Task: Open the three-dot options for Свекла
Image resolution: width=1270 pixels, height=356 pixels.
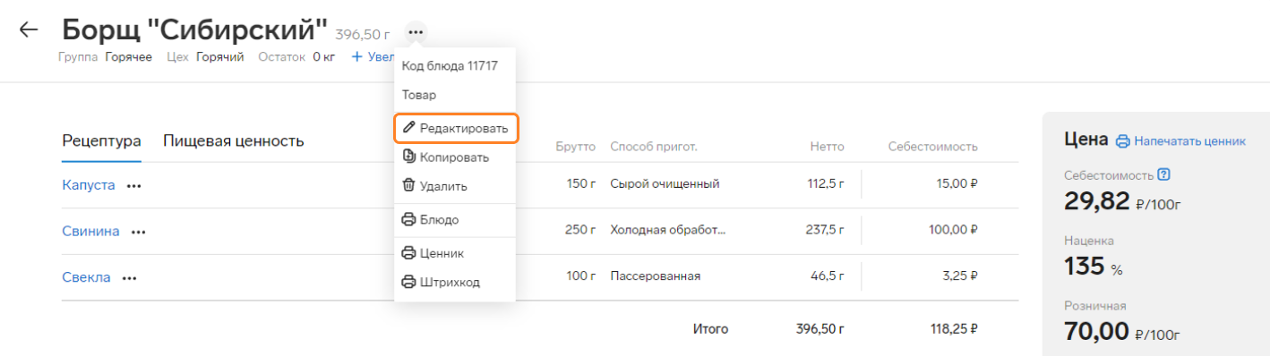Action: click(x=130, y=278)
